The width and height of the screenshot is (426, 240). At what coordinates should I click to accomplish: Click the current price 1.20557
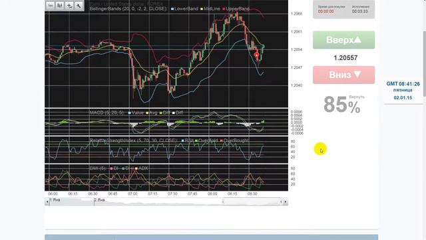click(x=345, y=58)
